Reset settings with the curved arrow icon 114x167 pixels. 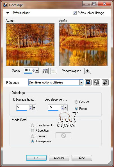click(105, 82)
